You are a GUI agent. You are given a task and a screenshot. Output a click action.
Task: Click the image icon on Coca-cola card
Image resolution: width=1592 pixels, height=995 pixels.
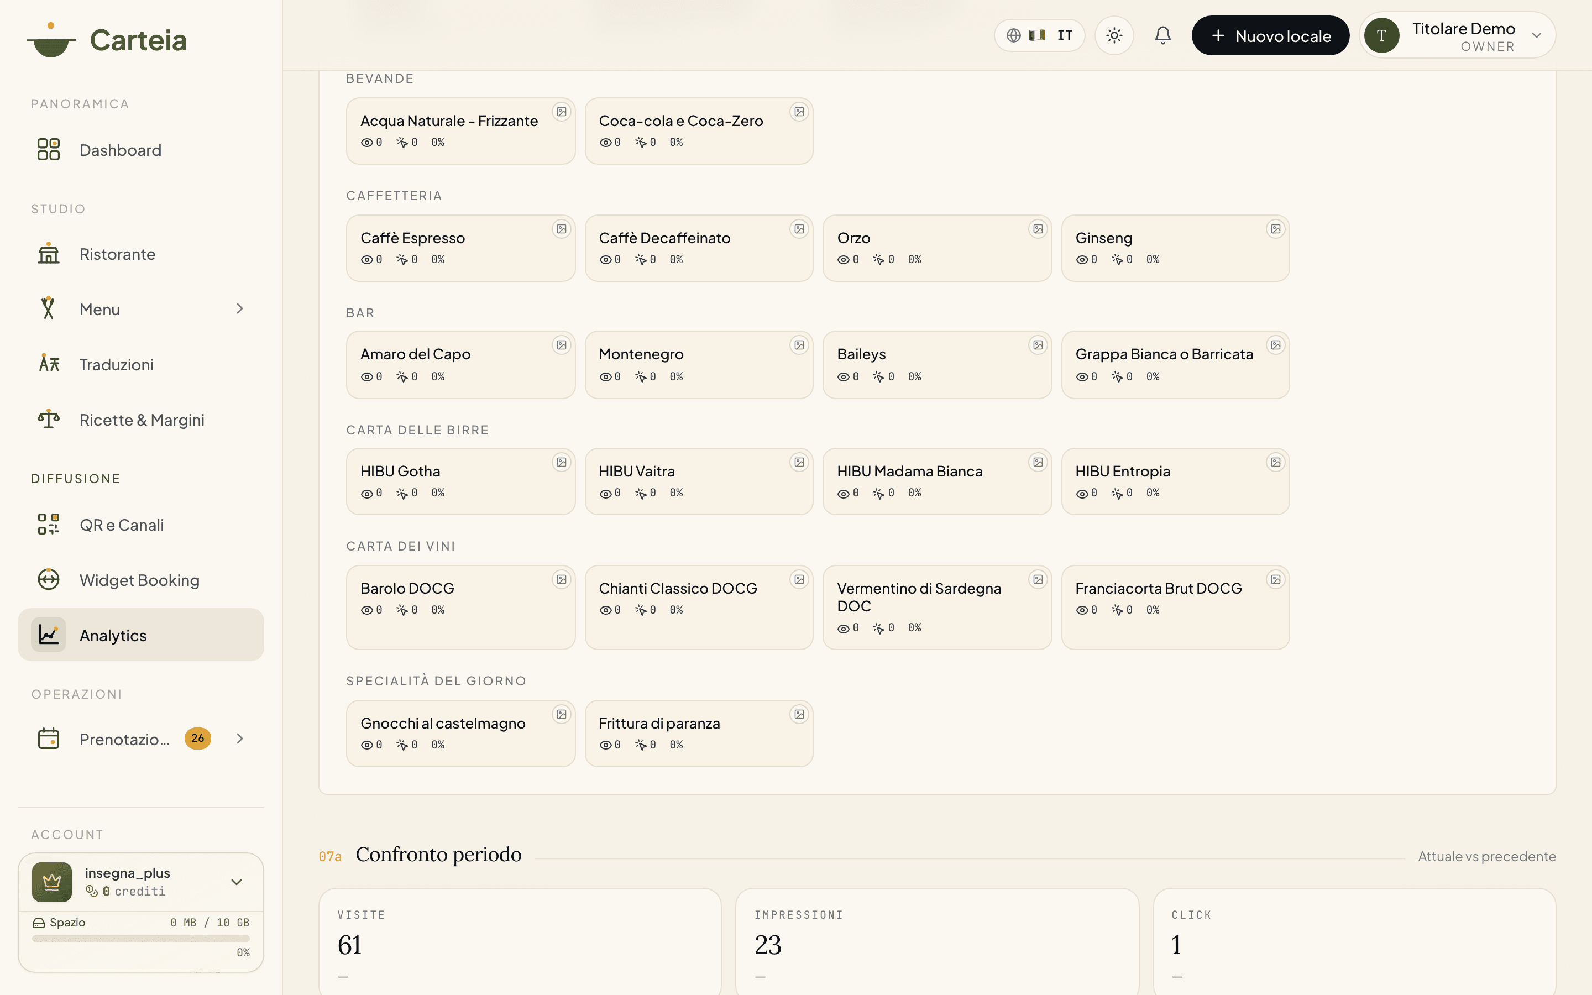(x=799, y=112)
